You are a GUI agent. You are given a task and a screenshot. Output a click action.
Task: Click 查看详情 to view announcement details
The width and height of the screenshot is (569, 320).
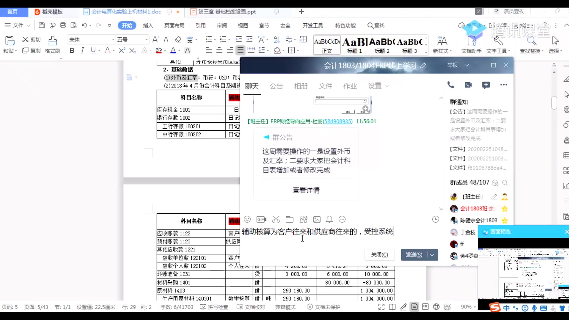[306, 190]
